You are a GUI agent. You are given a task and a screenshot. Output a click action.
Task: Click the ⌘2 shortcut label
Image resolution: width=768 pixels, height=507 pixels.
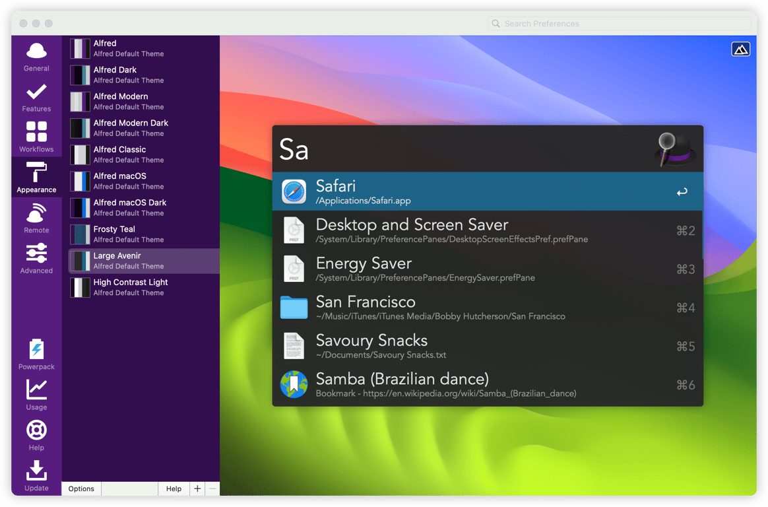click(686, 230)
